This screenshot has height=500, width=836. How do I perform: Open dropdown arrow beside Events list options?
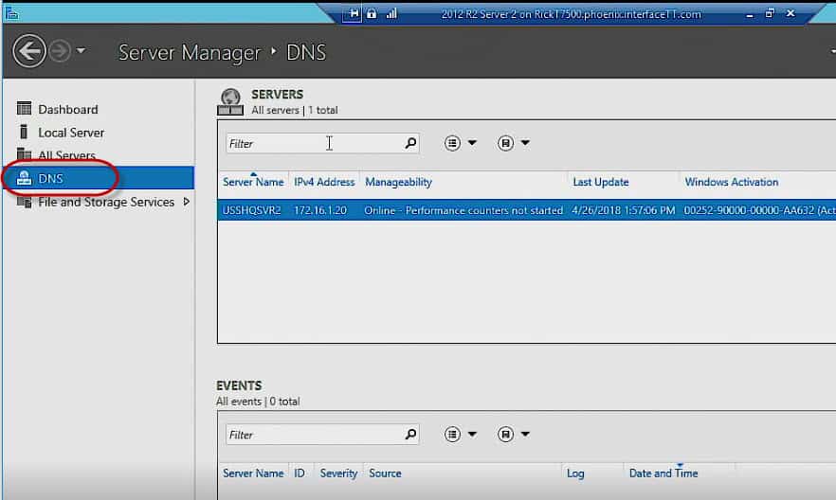[x=472, y=434]
